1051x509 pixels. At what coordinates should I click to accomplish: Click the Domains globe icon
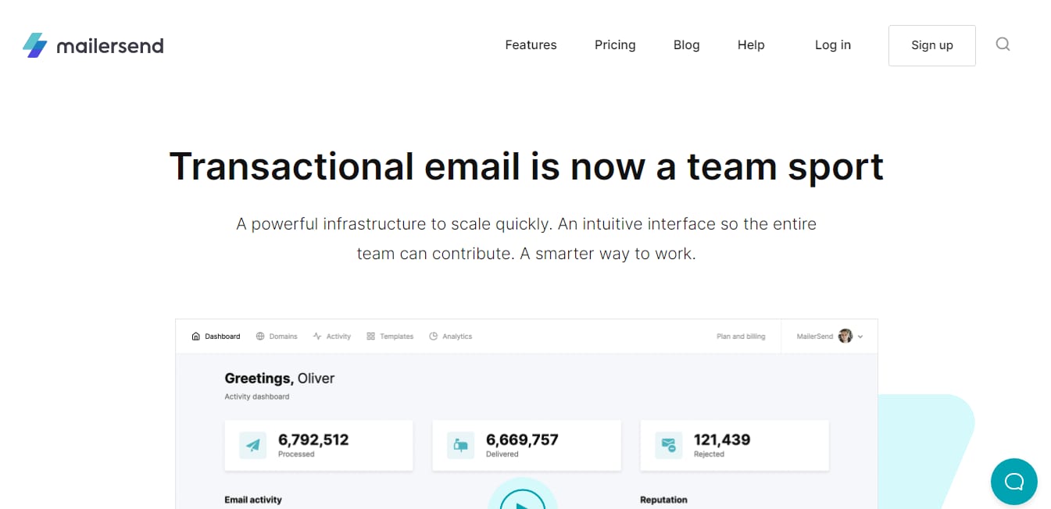pos(260,336)
